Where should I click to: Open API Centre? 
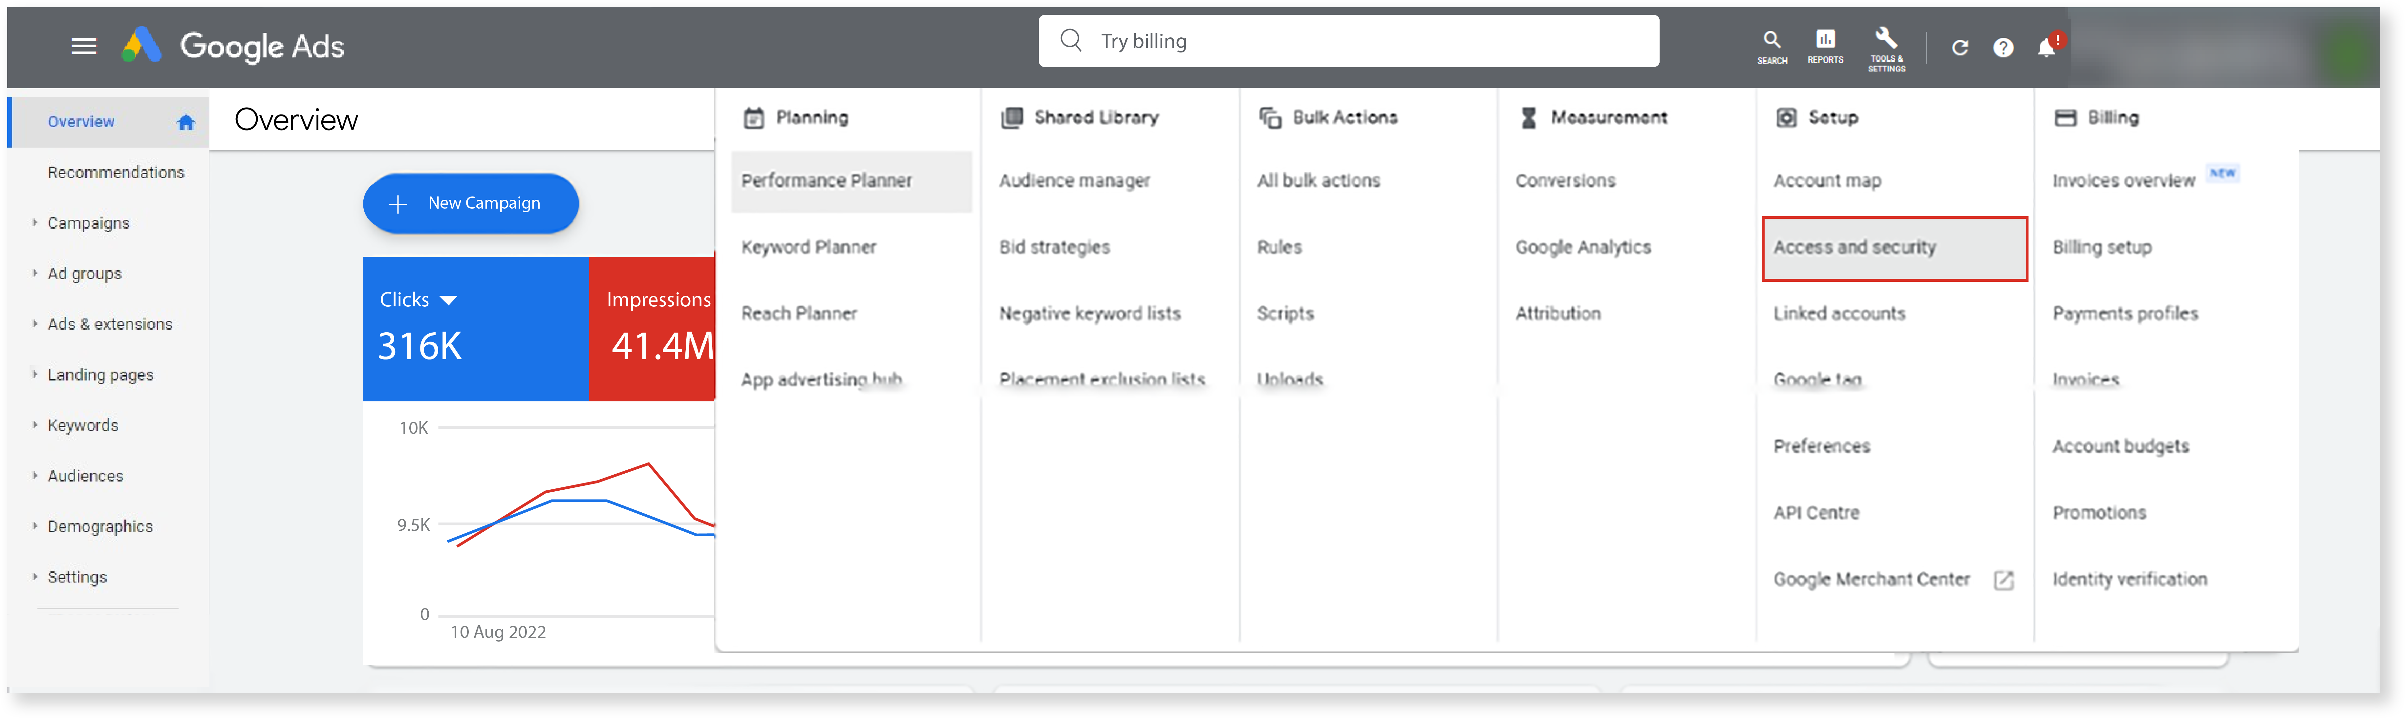(1816, 513)
